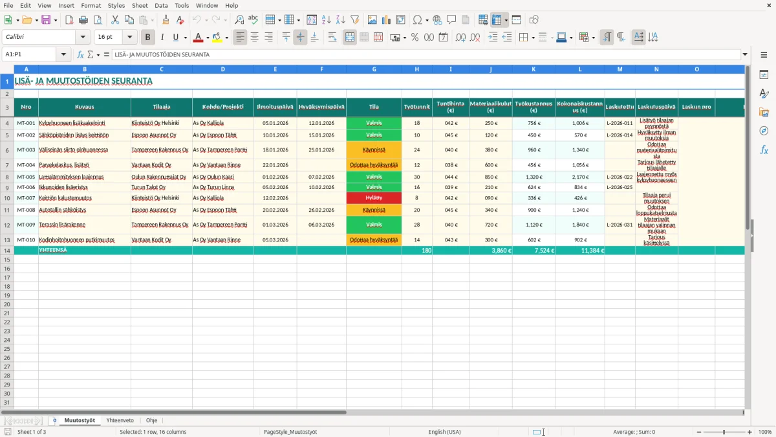Apply the red font color
776x437 pixels.
point(199,38)
